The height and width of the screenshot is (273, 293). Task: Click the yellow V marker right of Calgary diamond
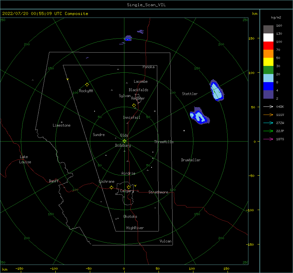click(x=135, y=186)
